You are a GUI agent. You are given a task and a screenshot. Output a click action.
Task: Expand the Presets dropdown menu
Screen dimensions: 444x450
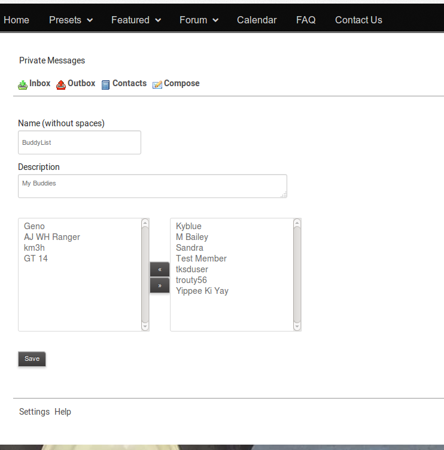(x=71, y=20)
